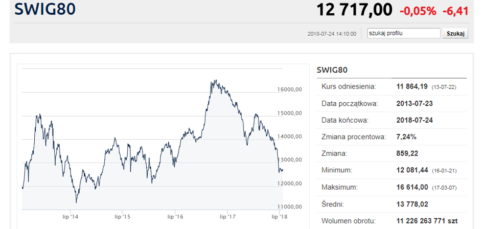This screenshot has height=229, width=483.
Task: Select the SWIG80 page heading
Action: point(45,9)
